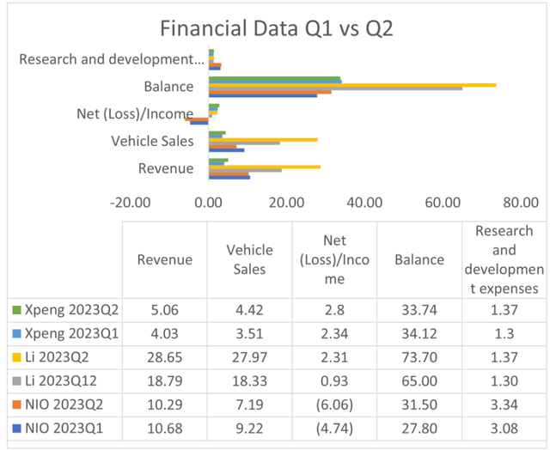Click table cell 10.29 NIO Q2 revenue
Screen dimensions: 550x450
pyautogui.click(x=165, y=404)
